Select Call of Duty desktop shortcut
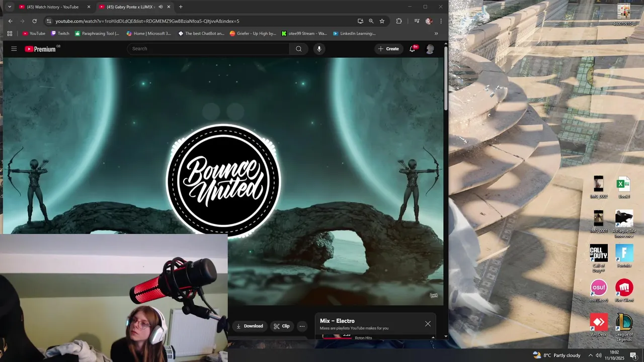This screenshot has width=644, height=362. pos(599,258)
